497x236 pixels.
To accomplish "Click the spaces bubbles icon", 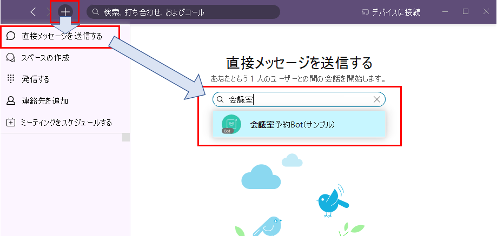I will (11, 58).
